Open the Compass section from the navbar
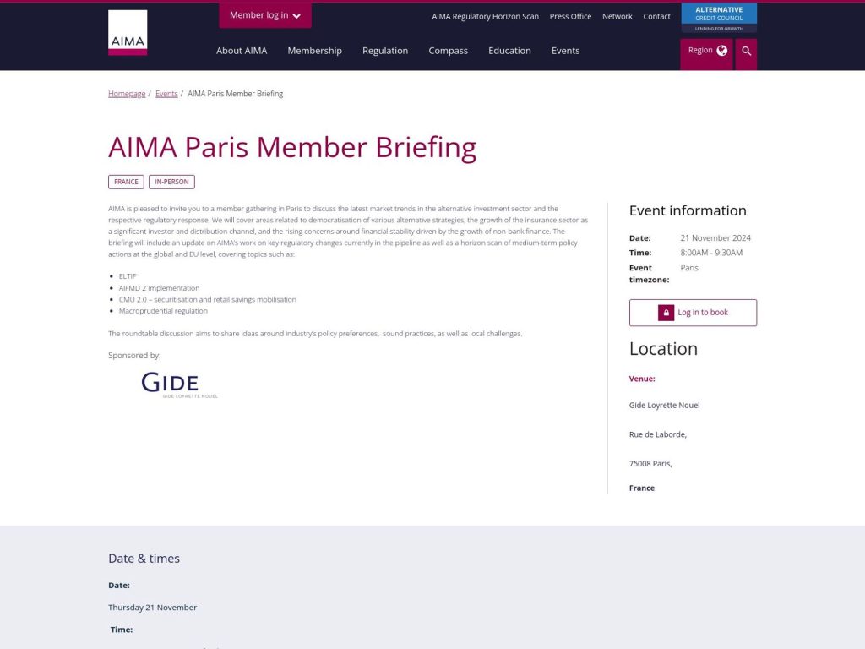The width and height of the screenshot is (865, 649). [448, 51]
